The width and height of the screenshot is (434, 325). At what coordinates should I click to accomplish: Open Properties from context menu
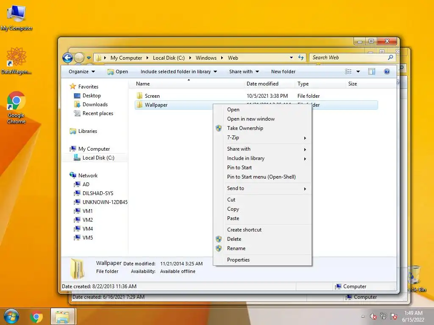(x=262, y=260)
